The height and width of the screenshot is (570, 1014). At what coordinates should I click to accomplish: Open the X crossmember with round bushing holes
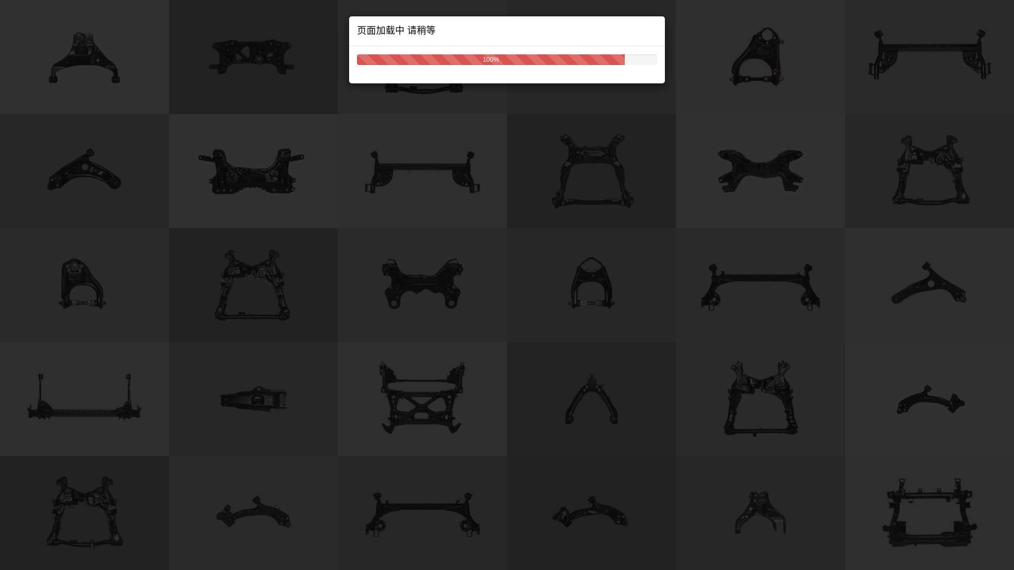[x=422, y=284]
